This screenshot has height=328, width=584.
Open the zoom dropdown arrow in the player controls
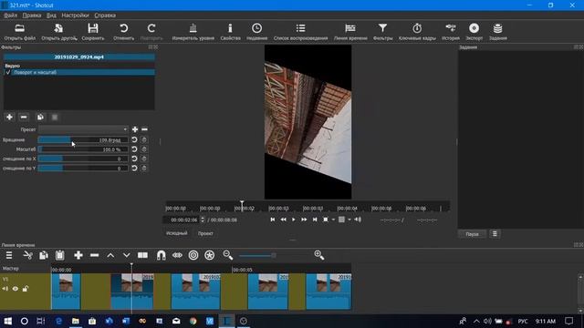(333, 220)
